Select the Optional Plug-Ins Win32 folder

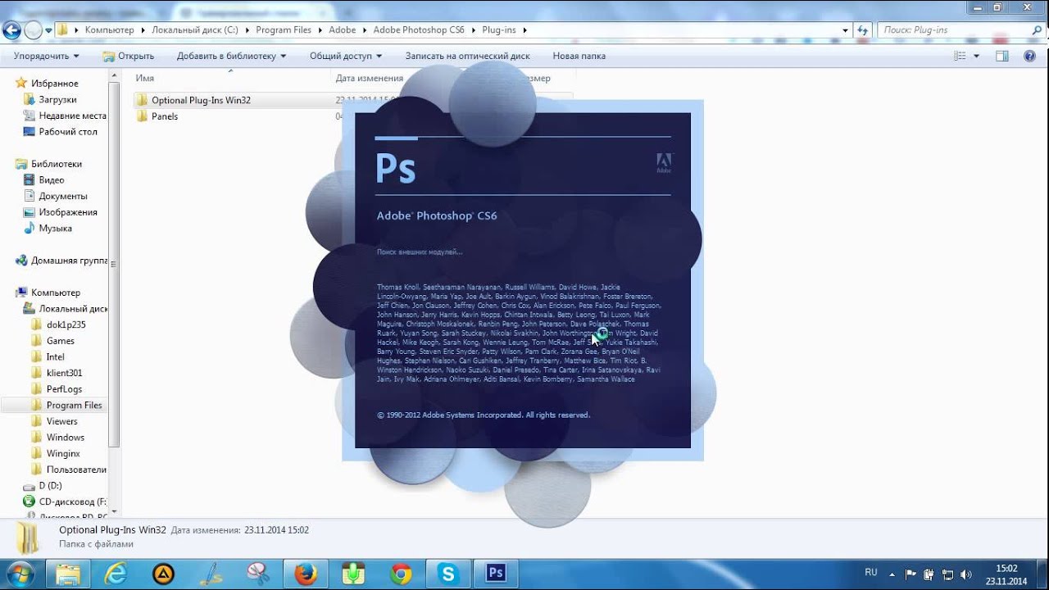201,100
